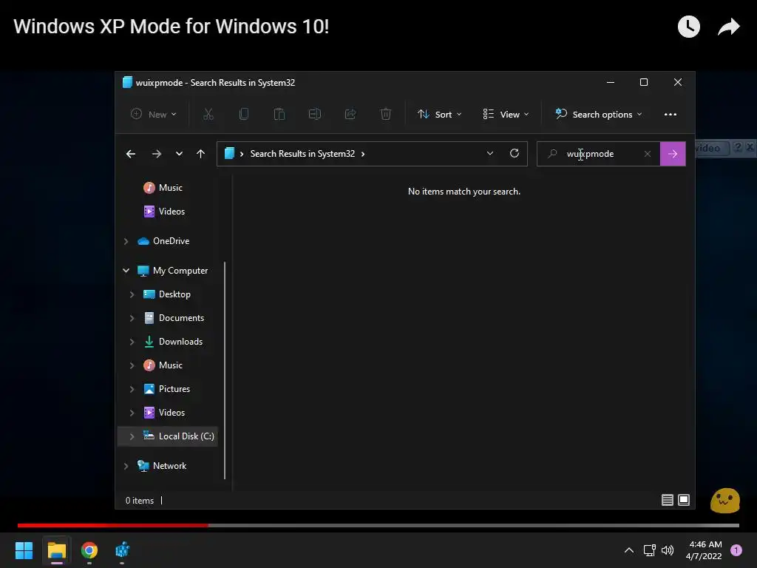This screenshot has width=757, height=568.
Task: Select OneDrive in navigation pane
Action: coord(163,240)
